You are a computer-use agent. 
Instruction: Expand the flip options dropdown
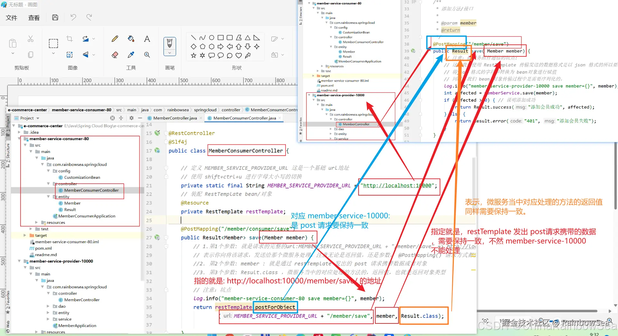pyautogui.click(x=94, y=55)
